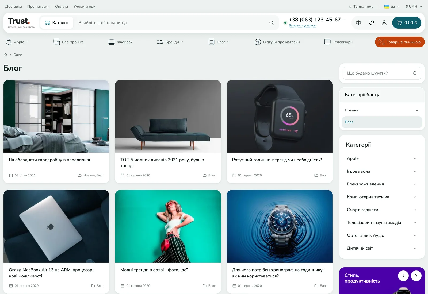The height and width of the screenshot is (294, 428).
Task: Open the Відгуки про магазин menu item
Action: coord(277,42)
